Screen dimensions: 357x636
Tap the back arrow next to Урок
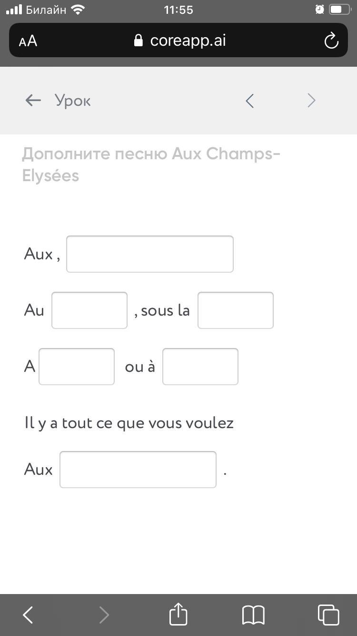pyautogui.click(x=33, y=101)
